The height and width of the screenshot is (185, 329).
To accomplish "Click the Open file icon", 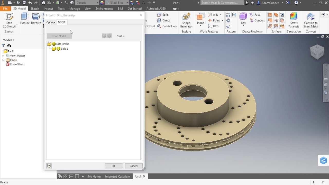I will coord(18,3).
